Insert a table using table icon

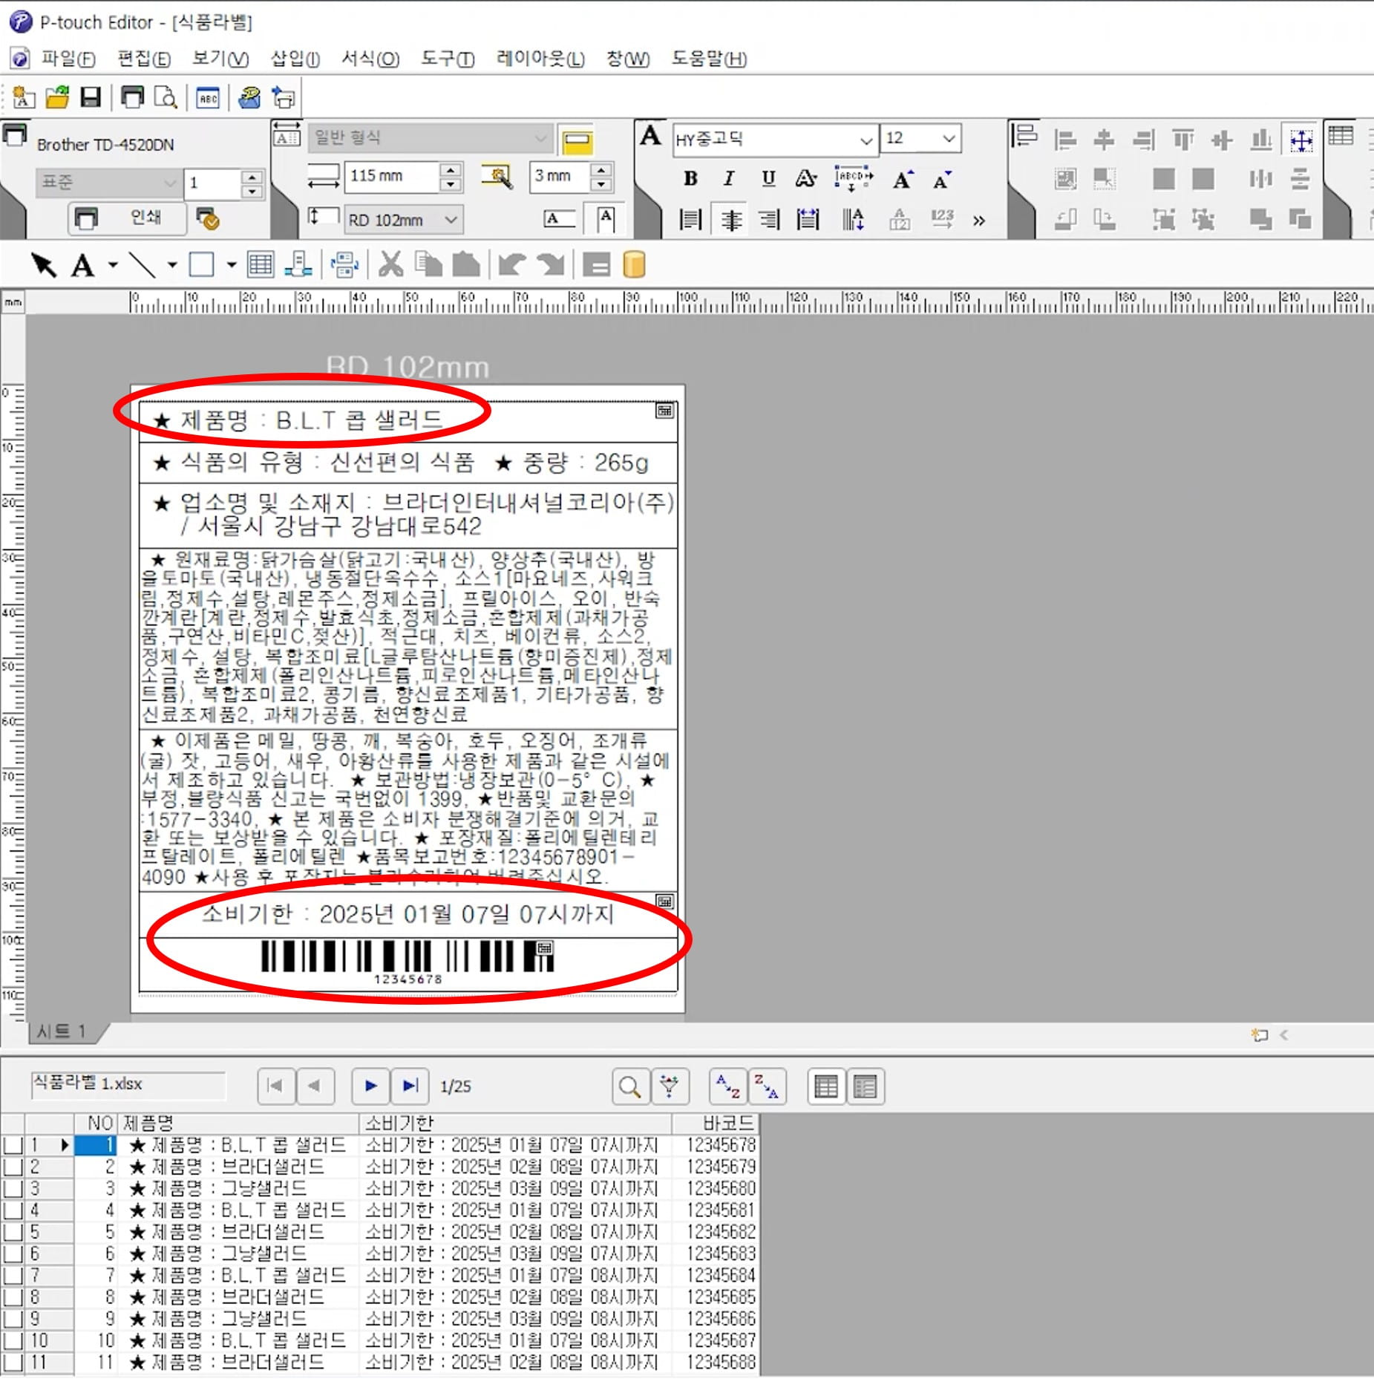[x=260, y=265]
